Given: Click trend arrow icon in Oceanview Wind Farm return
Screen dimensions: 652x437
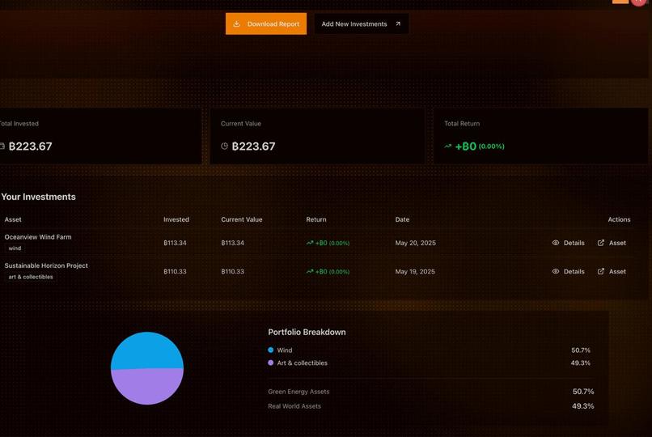Looking at the screenshot, I should (x=310, y=243).
